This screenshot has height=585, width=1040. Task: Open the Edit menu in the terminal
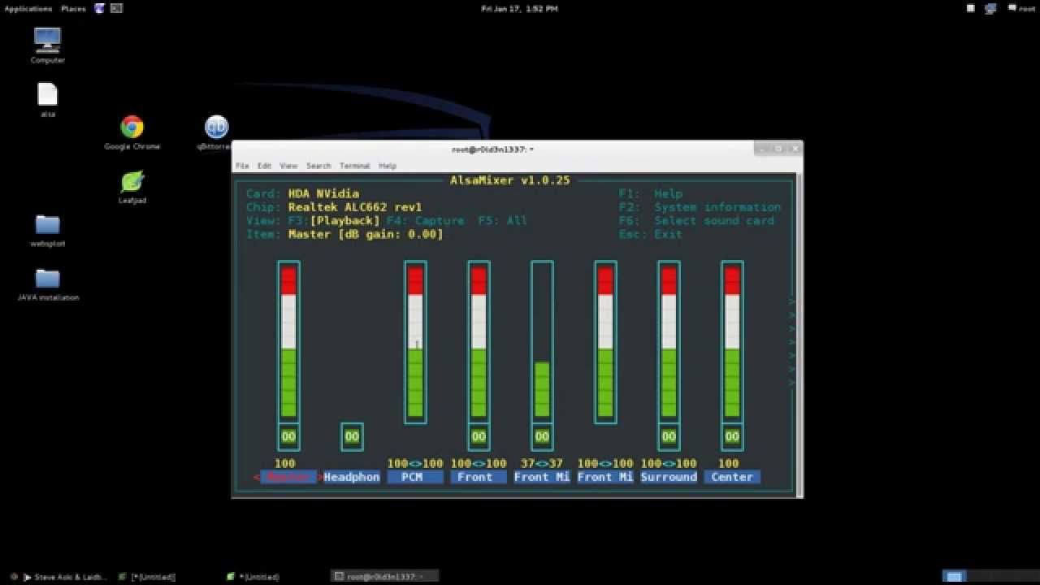(x=264, y=166)
